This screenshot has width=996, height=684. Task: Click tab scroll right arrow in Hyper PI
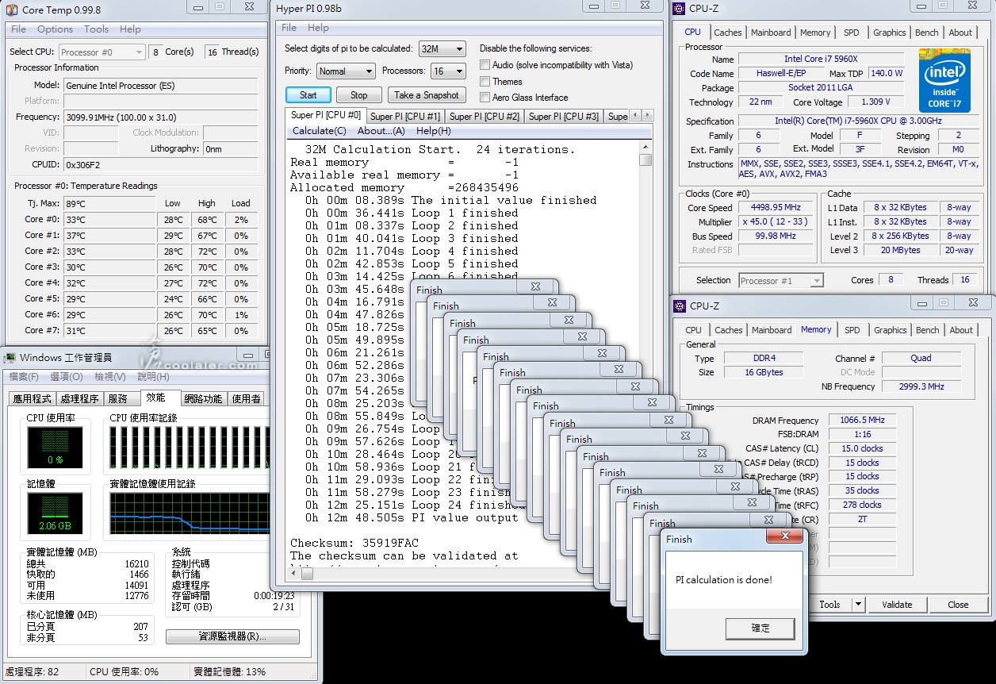[x=648, y=116]
